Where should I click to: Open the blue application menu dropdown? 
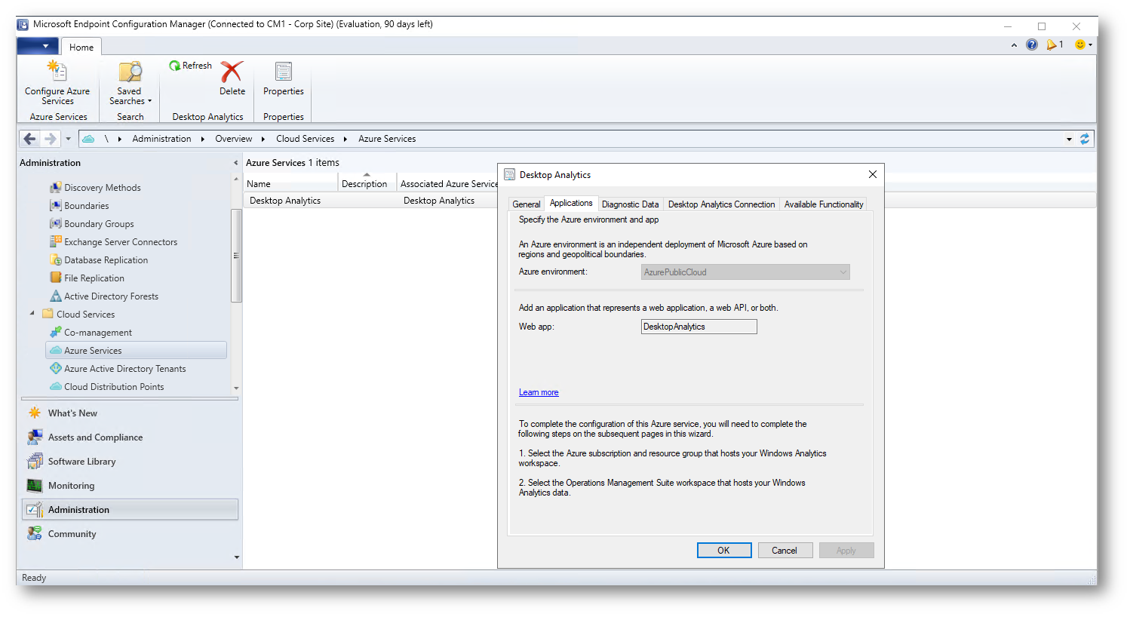tap(38, 46)
